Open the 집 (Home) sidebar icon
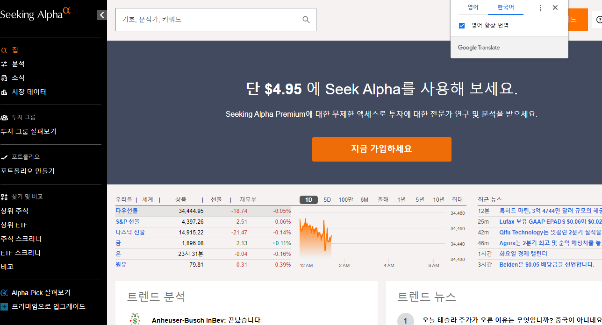Screen dimensions: 602x325 (x=5, y=49)
